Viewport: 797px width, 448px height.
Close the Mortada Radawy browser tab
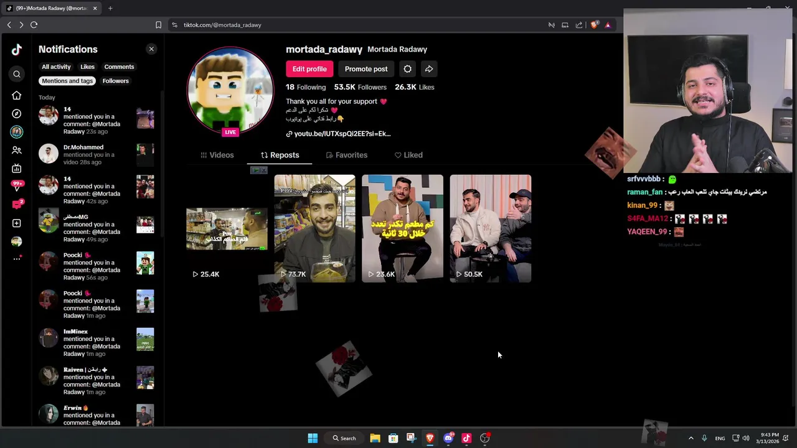(x=95, y=8)
